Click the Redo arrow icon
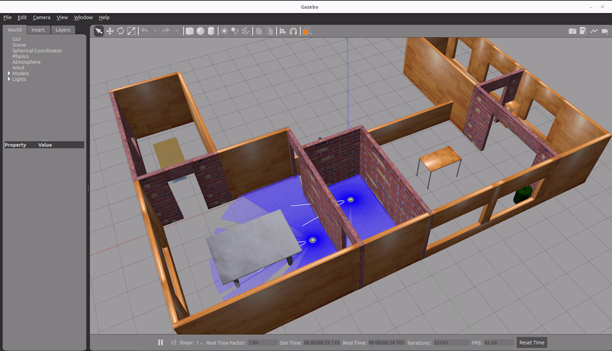This screenshot has height=351, width=612. (x=166, y=31)
